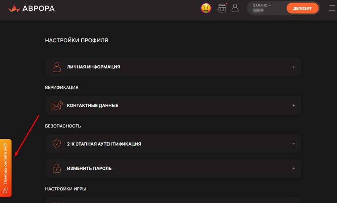The width and height of the screenshot is (337, 203).
Task: Click the envelope icon beside Контактные данные
Action: (x=56, y=105)
